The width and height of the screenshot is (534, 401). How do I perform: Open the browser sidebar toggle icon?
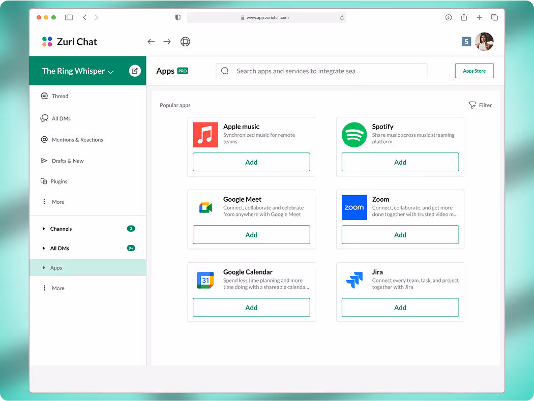coord(69,17)
